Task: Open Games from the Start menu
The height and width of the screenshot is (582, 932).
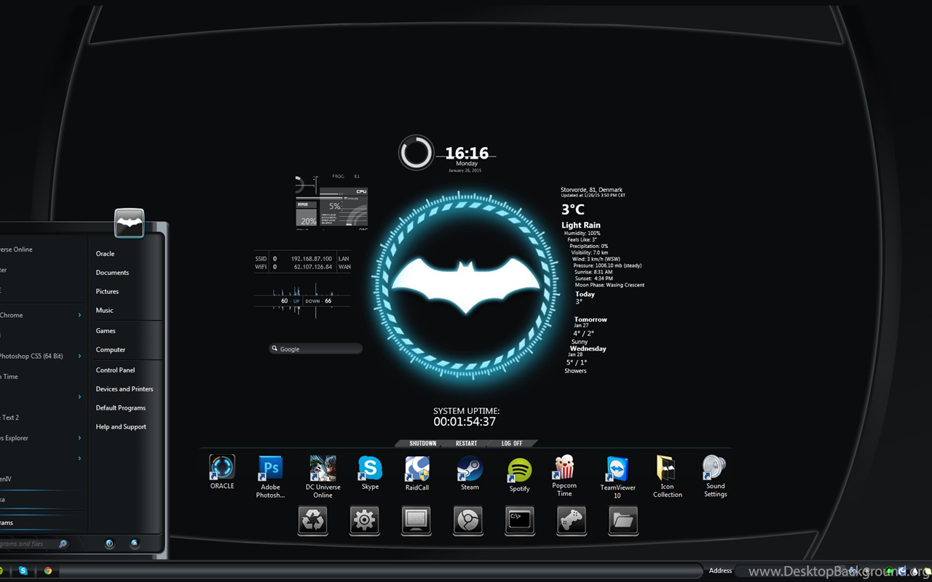Action: coord(106,331)
